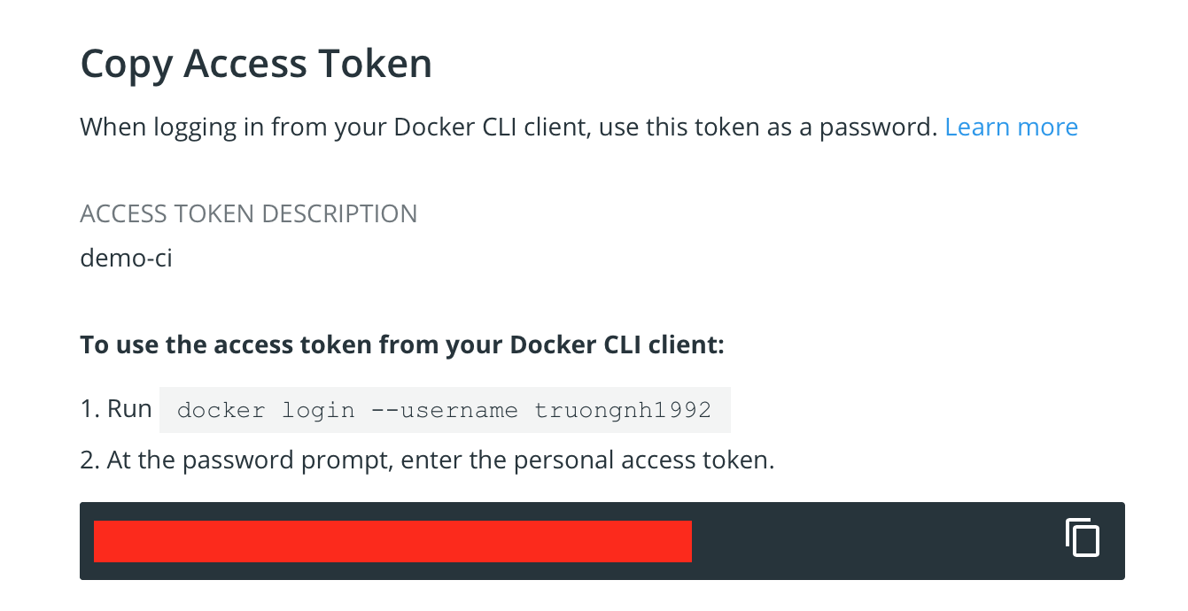
Task: Click the empty dark area of the token box
Action: click(x=877, y=541)
